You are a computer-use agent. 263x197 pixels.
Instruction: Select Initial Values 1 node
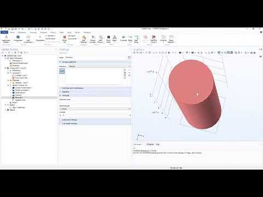pos(19,92)
